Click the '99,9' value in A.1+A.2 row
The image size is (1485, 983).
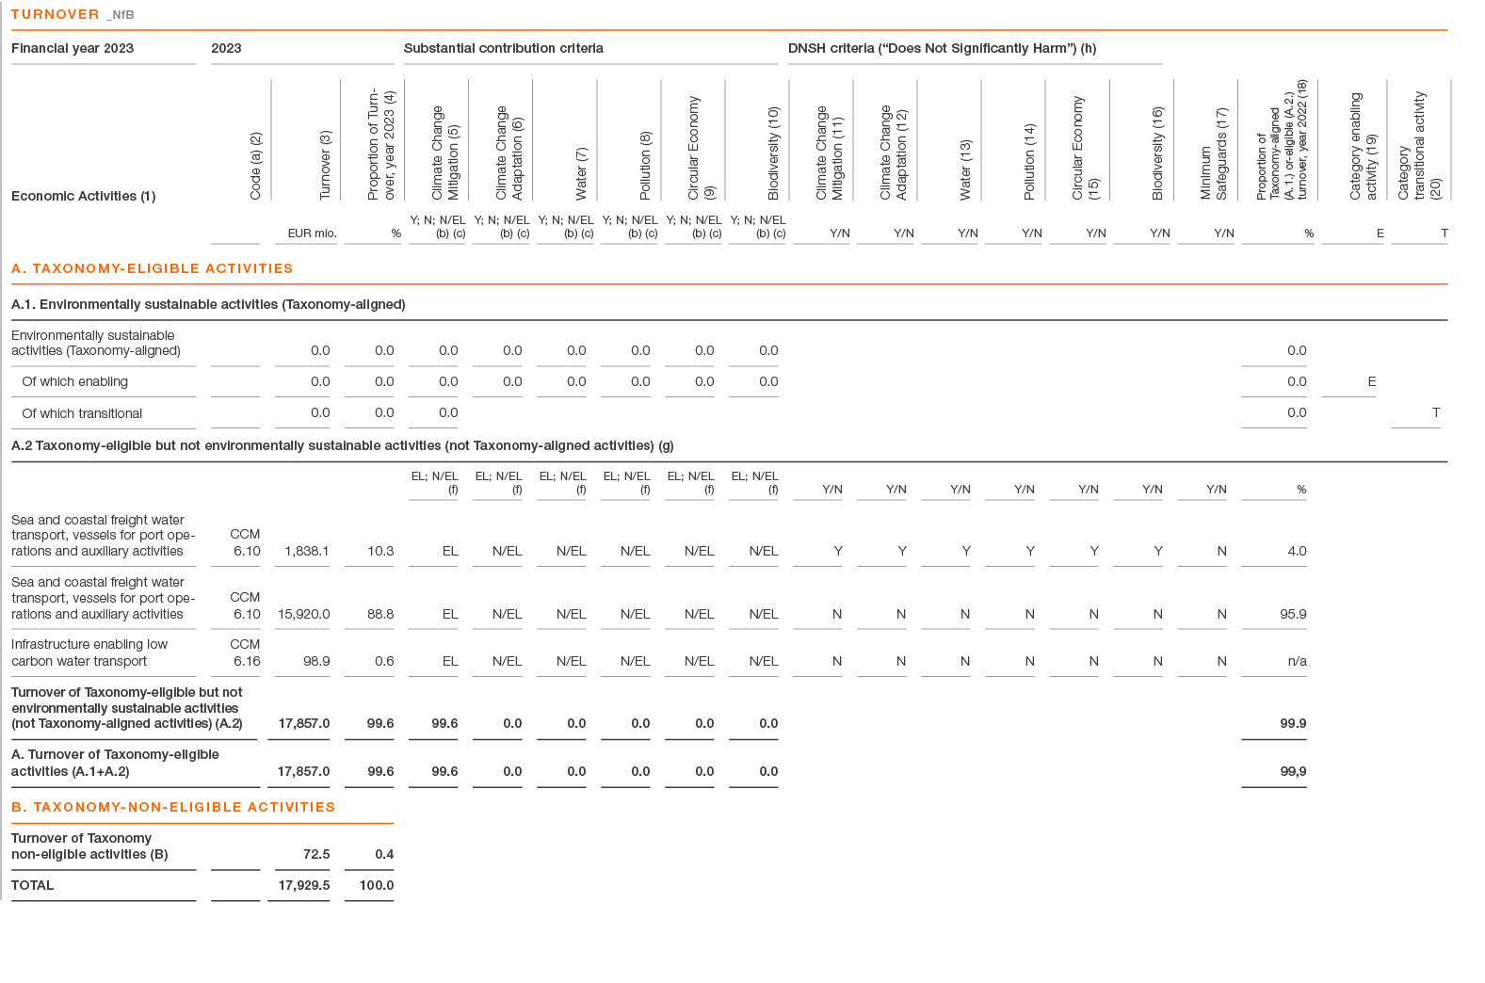1293,771
